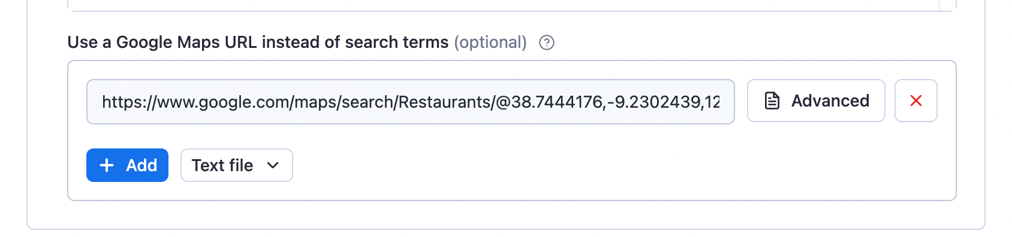
Task: Click the Add label text
Action: pos(141,165)
